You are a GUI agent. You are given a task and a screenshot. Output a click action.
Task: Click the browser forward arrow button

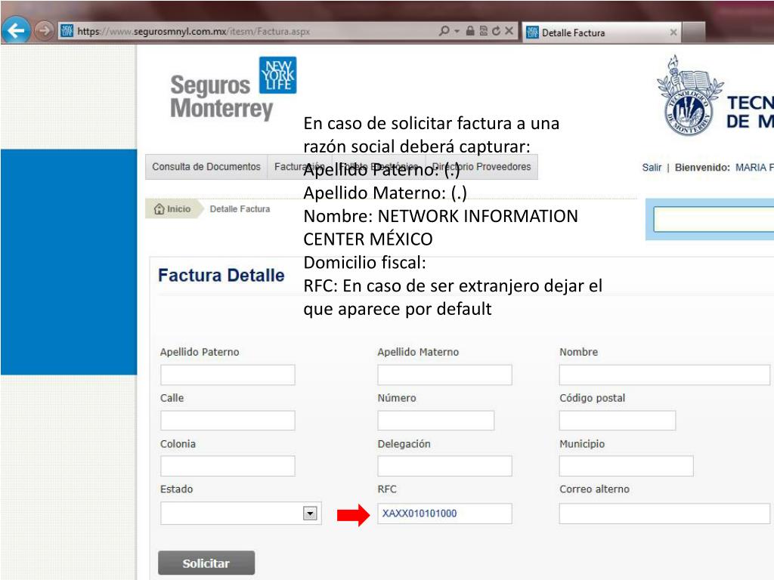click(45, 30)
